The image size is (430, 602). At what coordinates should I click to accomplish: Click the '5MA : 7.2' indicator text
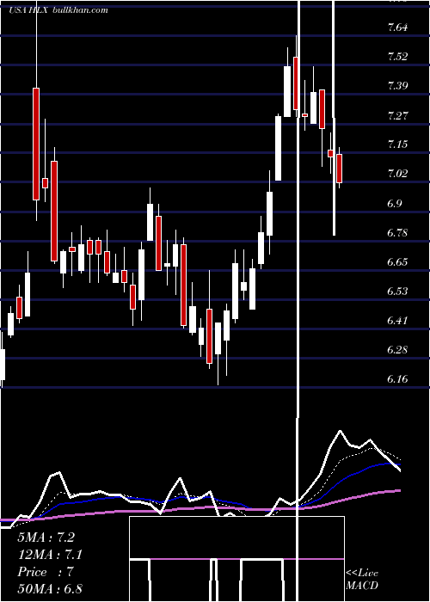46,537
